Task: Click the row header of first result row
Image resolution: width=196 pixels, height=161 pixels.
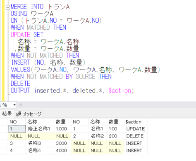Action: 4,129
